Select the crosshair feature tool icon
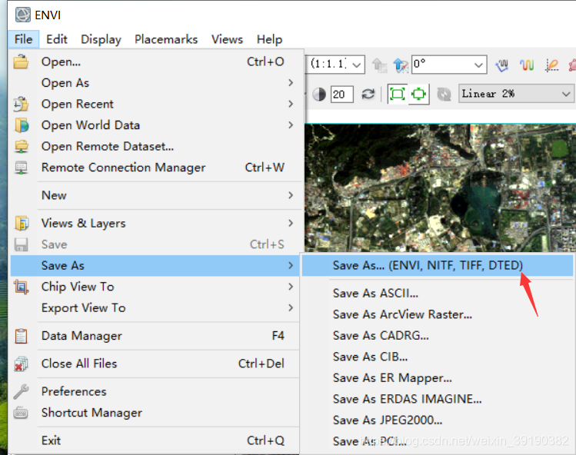 [x=551, y=65]
